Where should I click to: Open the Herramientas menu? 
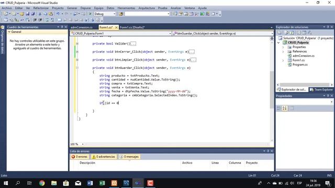126,8
